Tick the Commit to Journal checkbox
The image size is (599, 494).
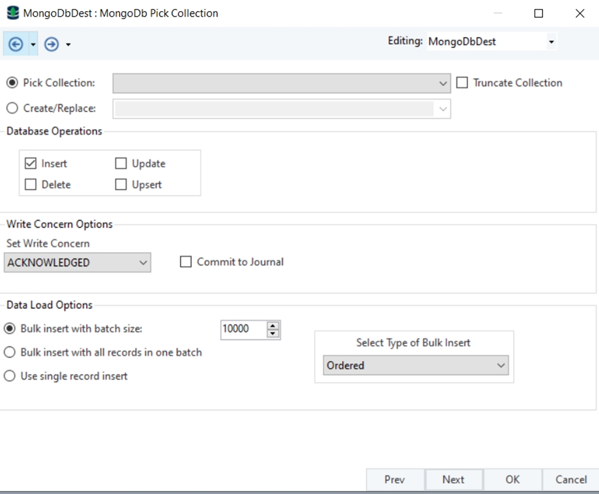point(186,262)
